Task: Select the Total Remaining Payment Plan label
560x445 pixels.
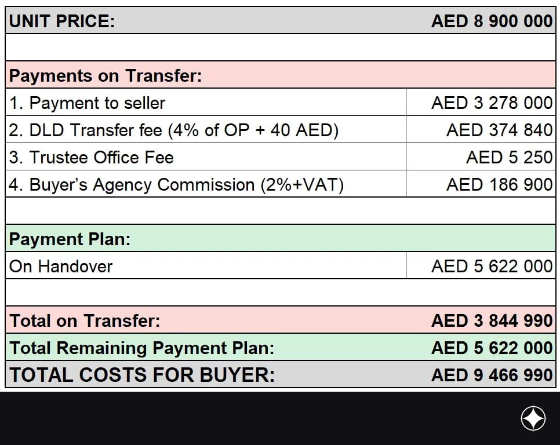Action: coord(142,348)
